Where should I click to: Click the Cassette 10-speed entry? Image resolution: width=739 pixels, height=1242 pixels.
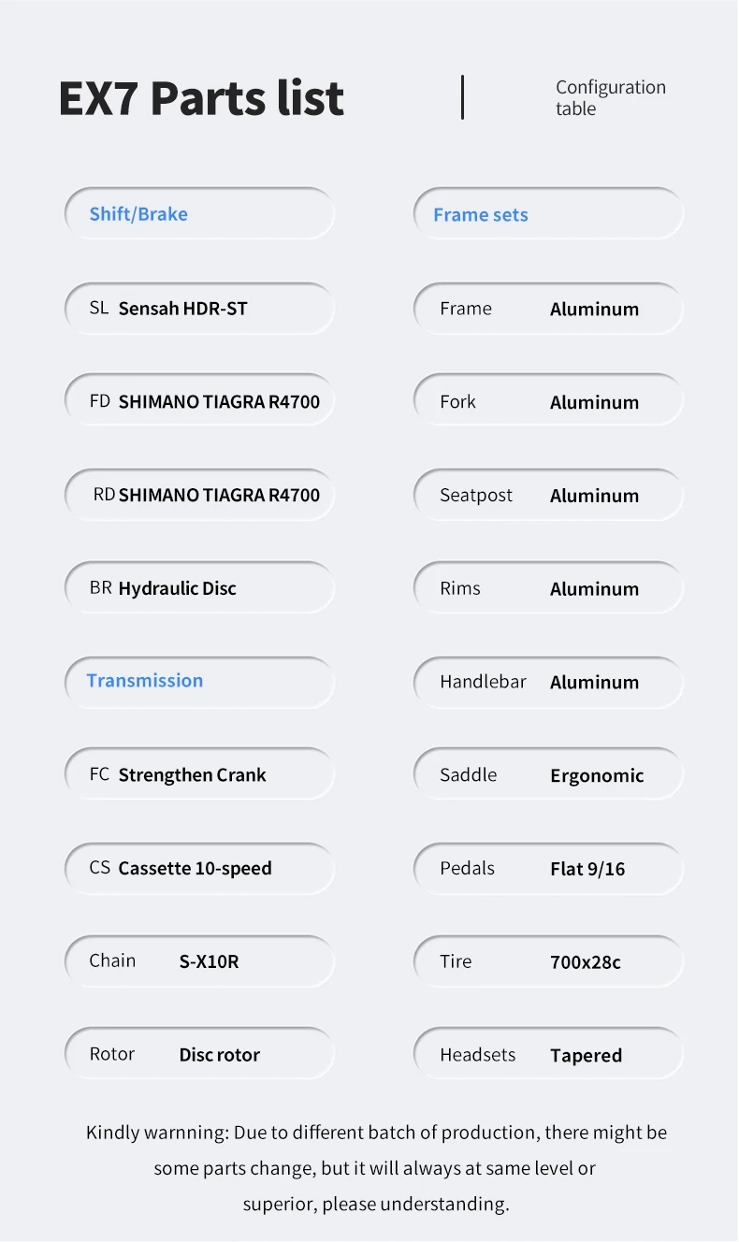click(x=199, y=868)
